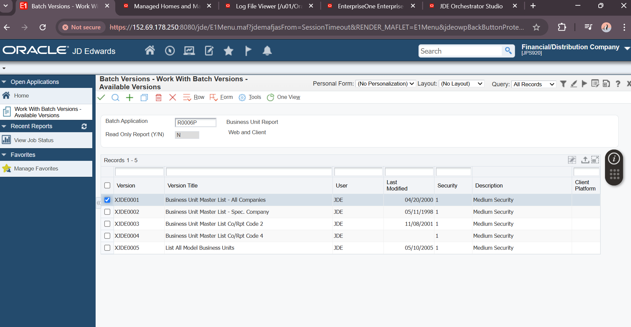Open the star Favorites icon in header
The height and width of the screenshot is (327, 631).
(x=229, y=51)
